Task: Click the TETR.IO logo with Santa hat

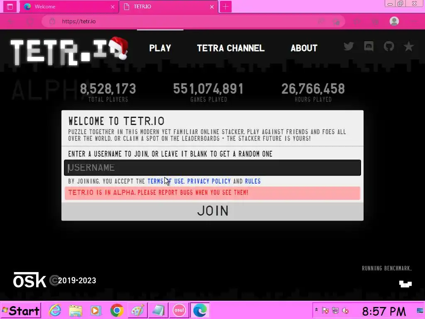Action: tap(69, 51)
